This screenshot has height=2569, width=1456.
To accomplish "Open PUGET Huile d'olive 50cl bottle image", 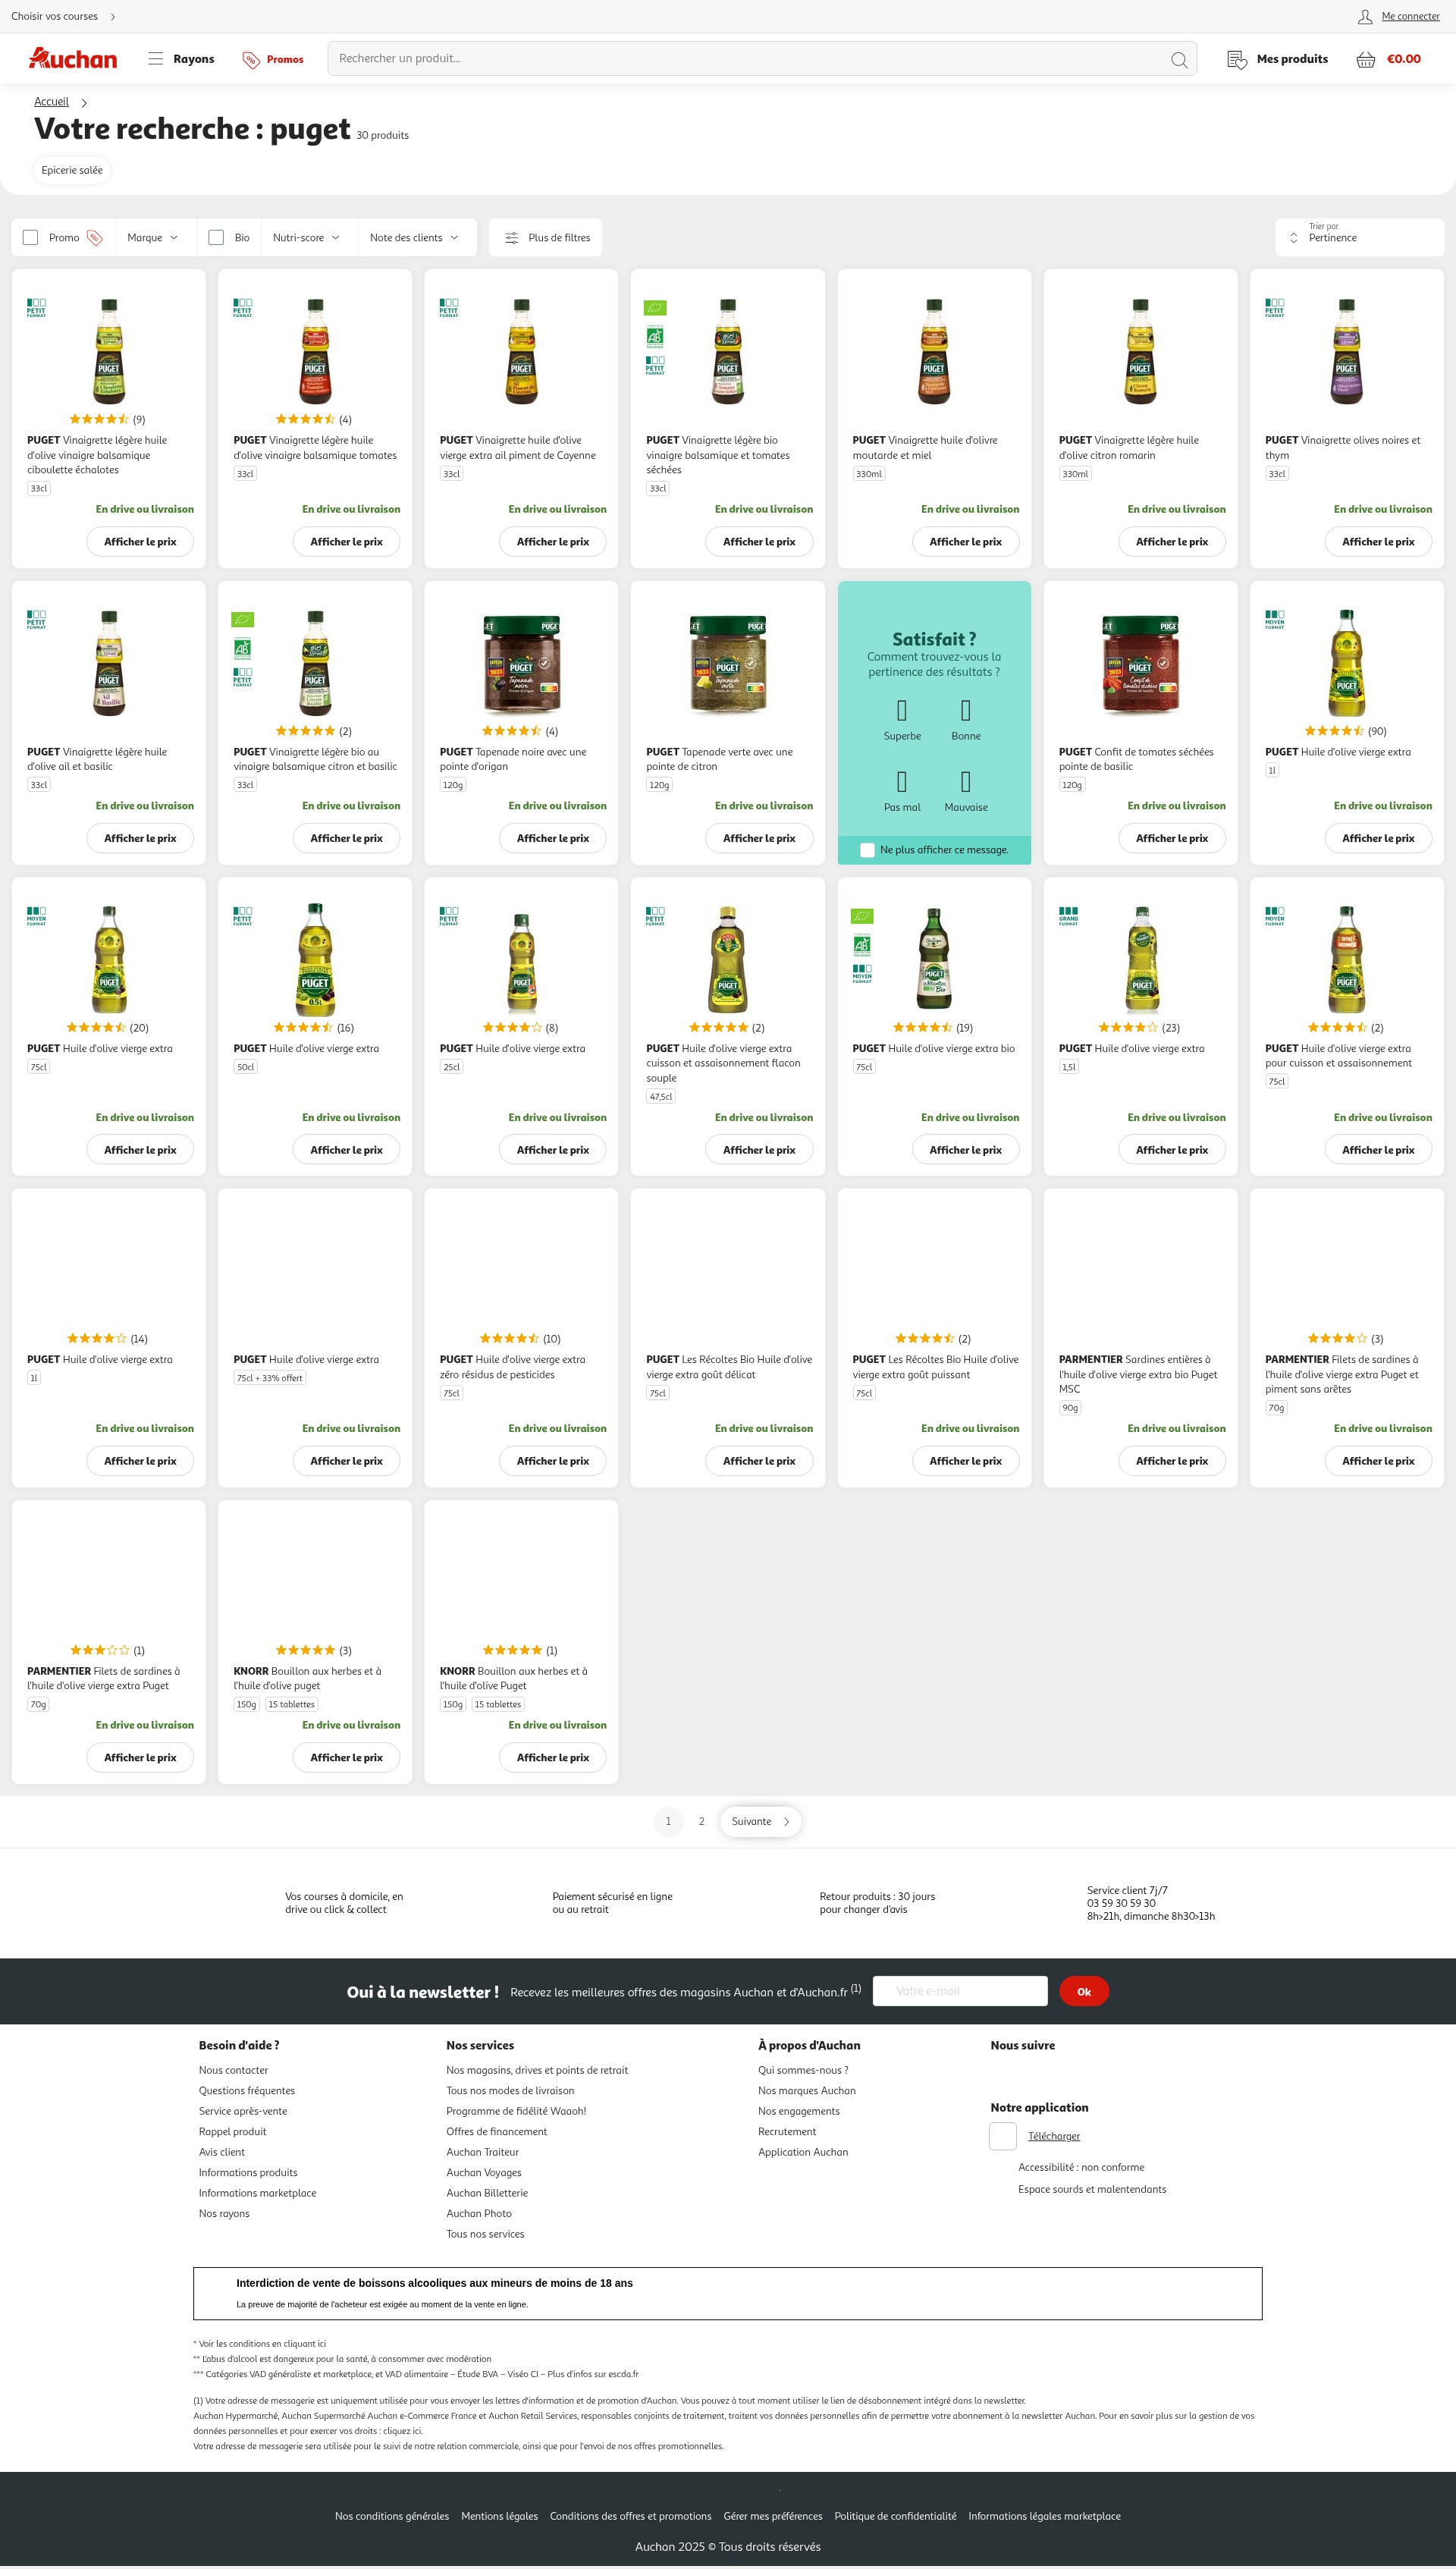I will tap(315, 960).
